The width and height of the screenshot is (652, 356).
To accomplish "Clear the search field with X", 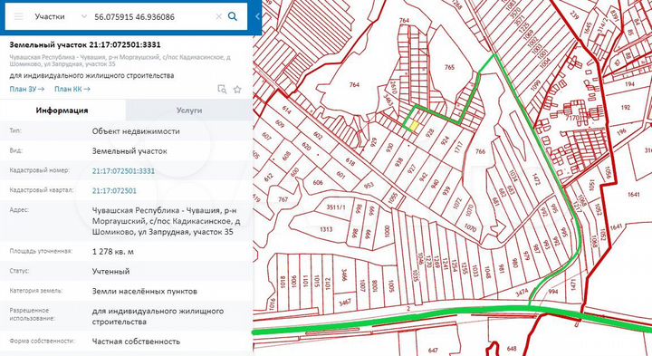I will point(219,16).
